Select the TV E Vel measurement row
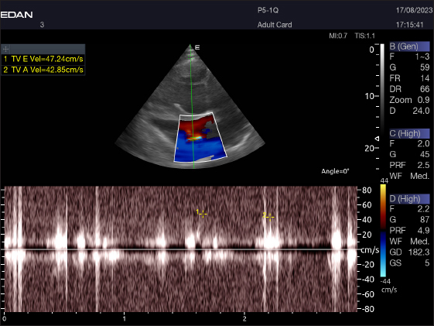Screen dimensions: 434x326 point(43,59)
